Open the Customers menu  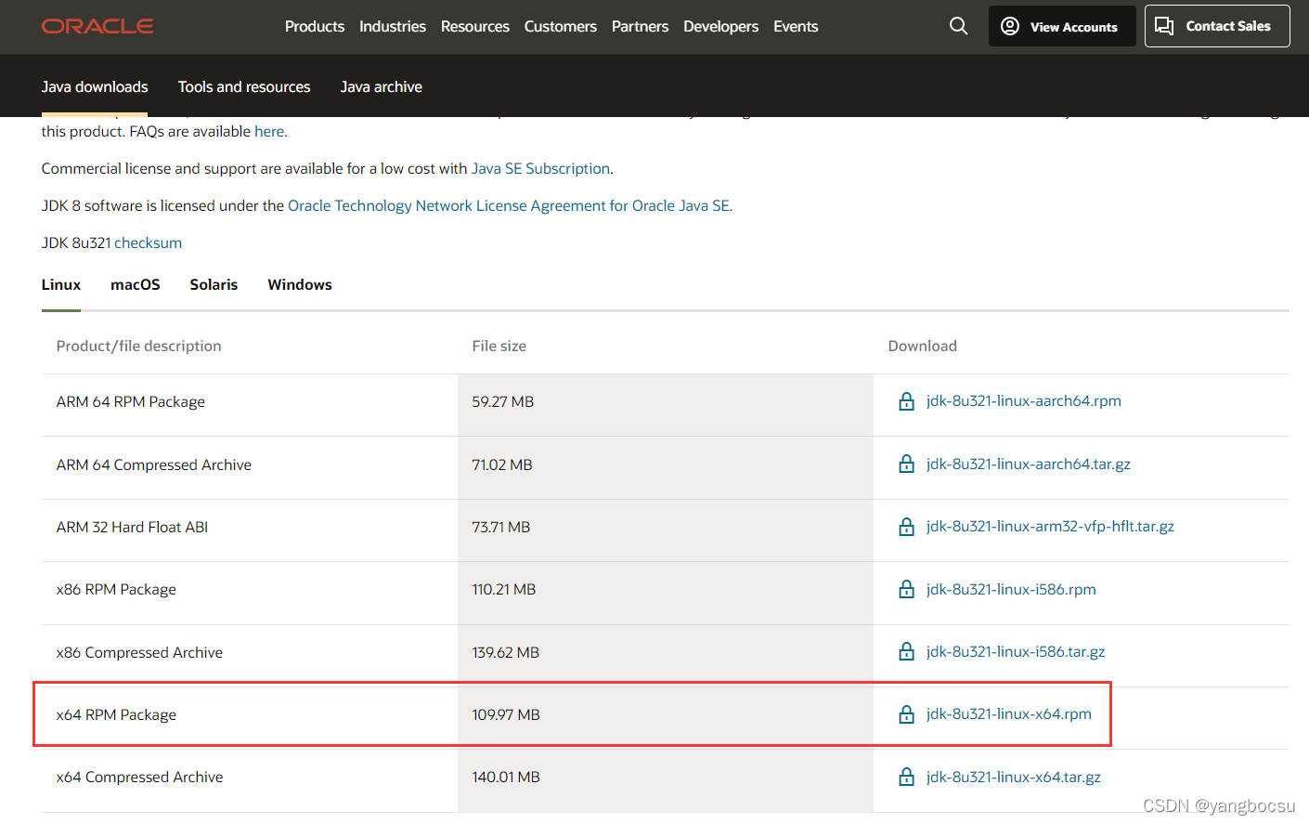(x=561, y=26)
